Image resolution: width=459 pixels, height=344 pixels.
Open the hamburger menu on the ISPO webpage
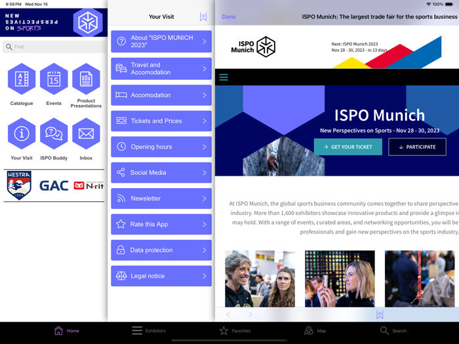tap(224, 77)
